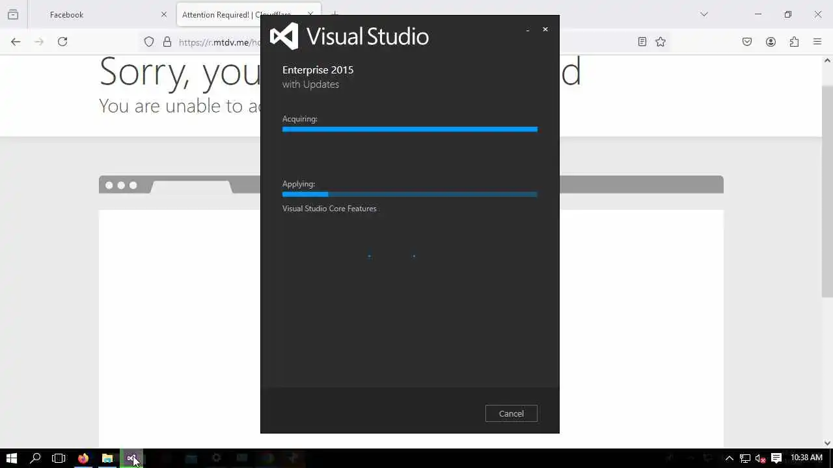
Task: Click the 'Enterprise 2015' edition text
Action: [x=318, y=70]
